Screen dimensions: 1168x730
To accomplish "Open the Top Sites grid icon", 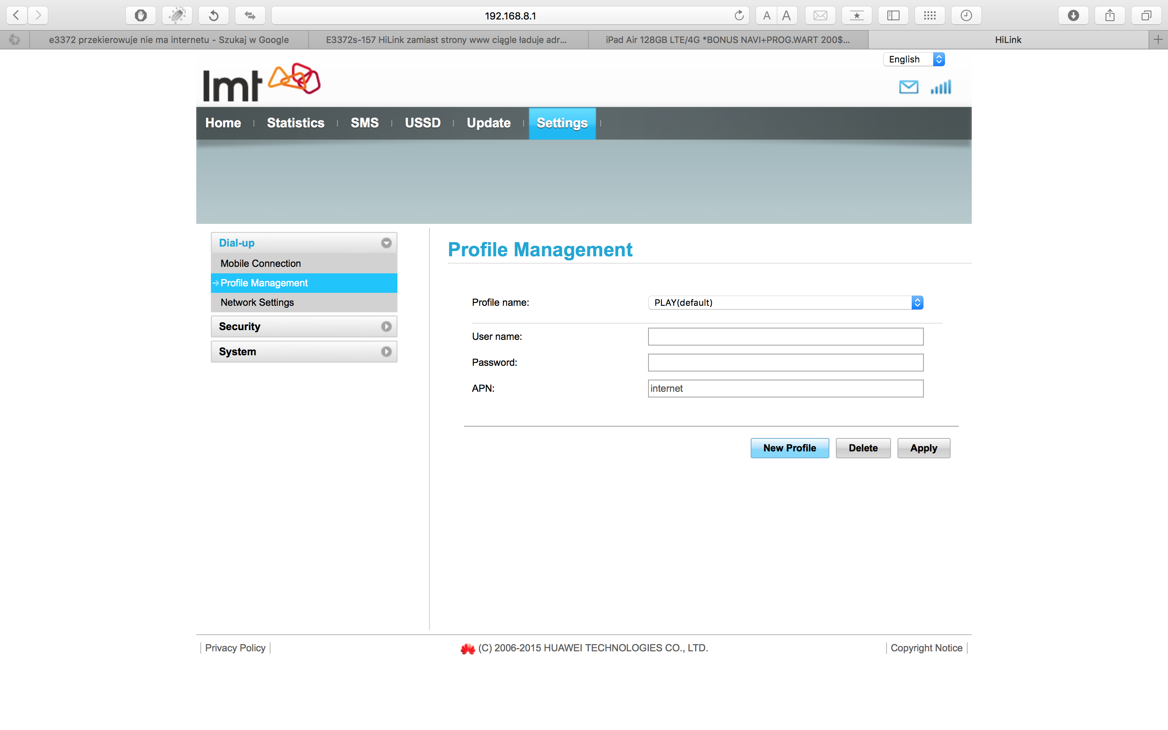I will point(930,15).
